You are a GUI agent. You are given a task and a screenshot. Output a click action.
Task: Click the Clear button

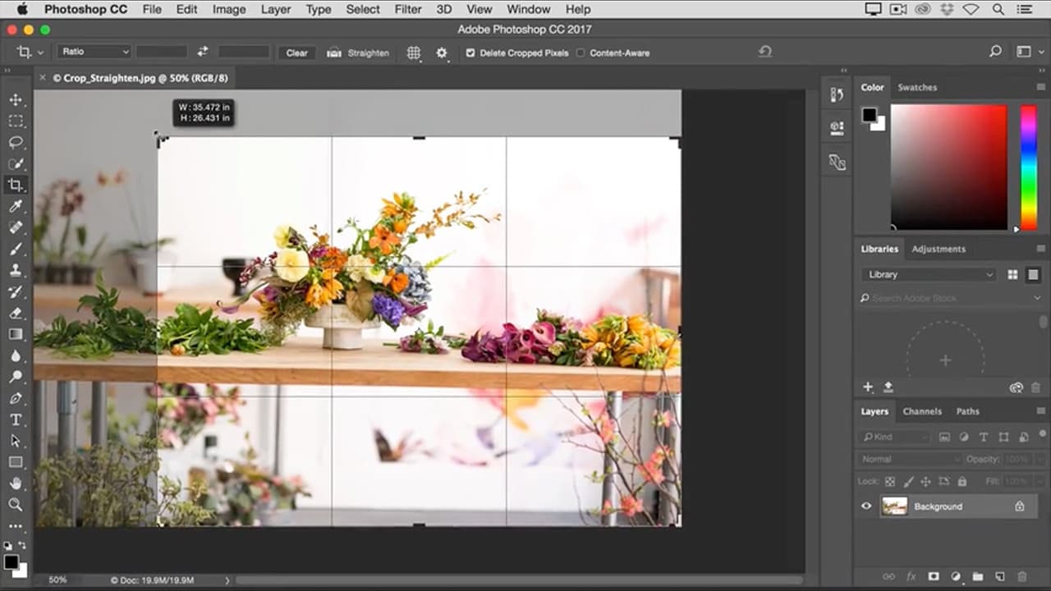click(296, 53)
